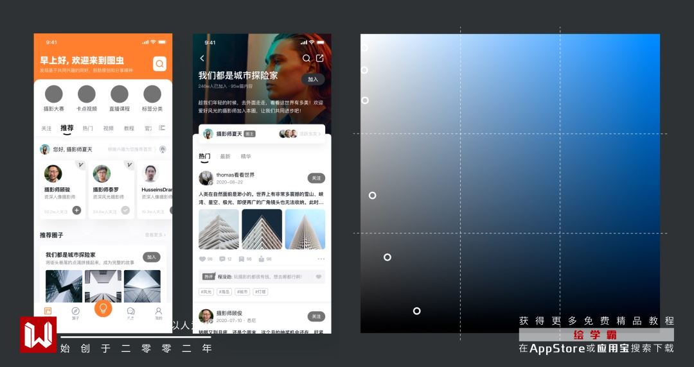This screenshot has width=694, height=367.
Task: Switch to the 精华 tab on circle page
Action: [245, 157]
